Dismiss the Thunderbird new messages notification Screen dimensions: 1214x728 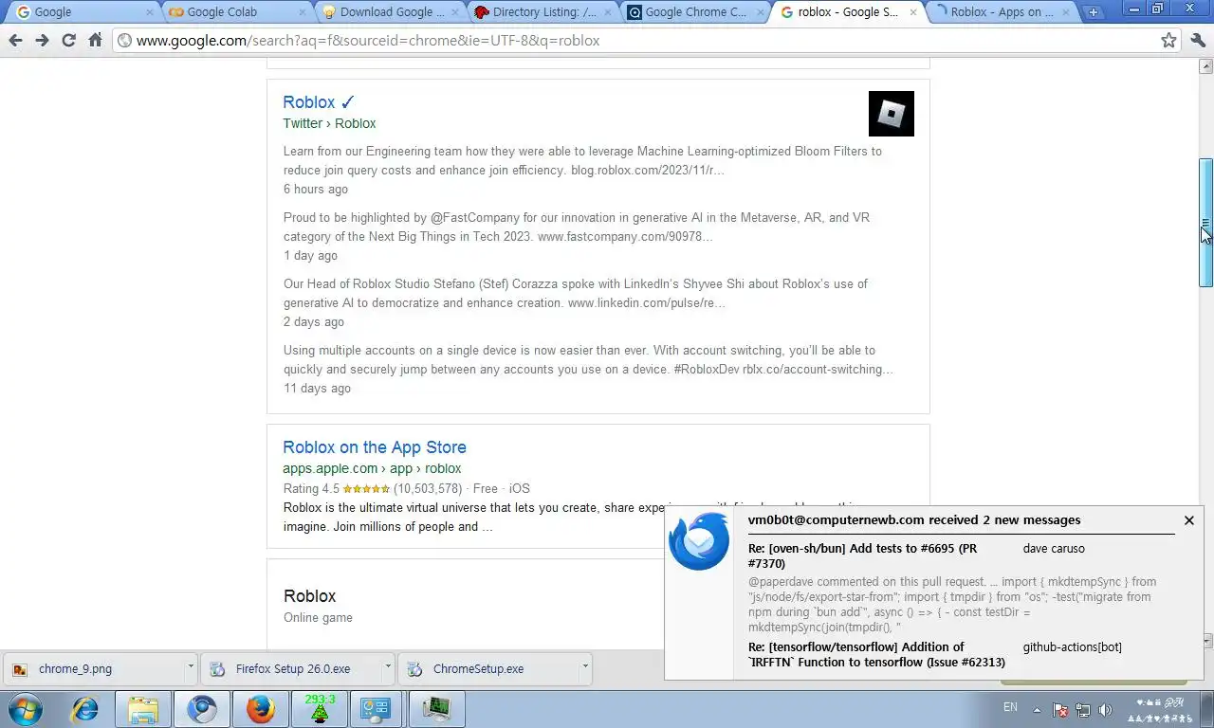click(1189, 520)
